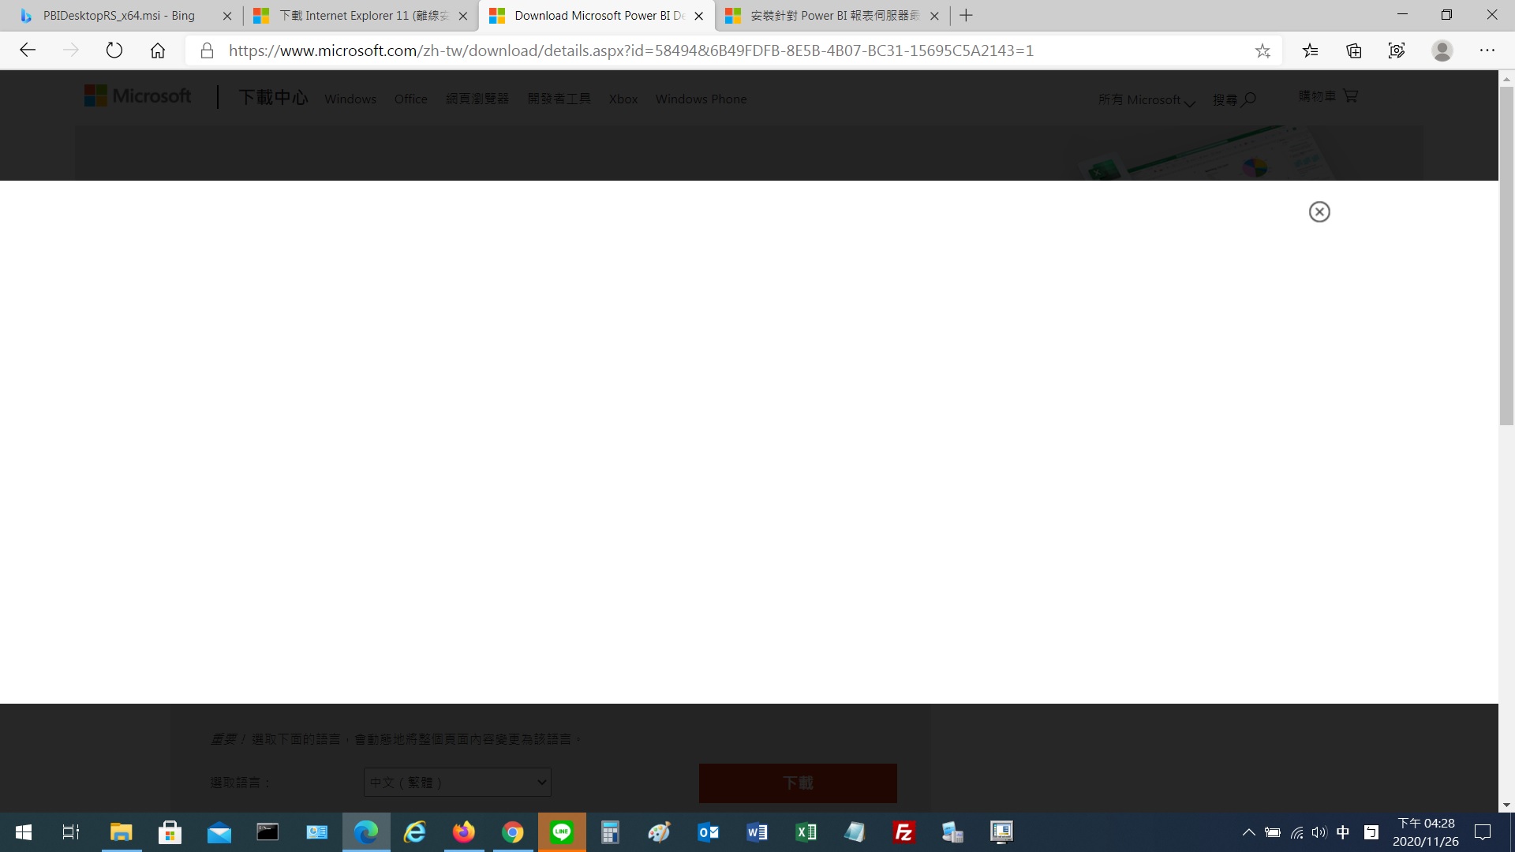Open LINE app from taskbar
The width and height of the screenshot is (1515, 852).
click(562, 832)
